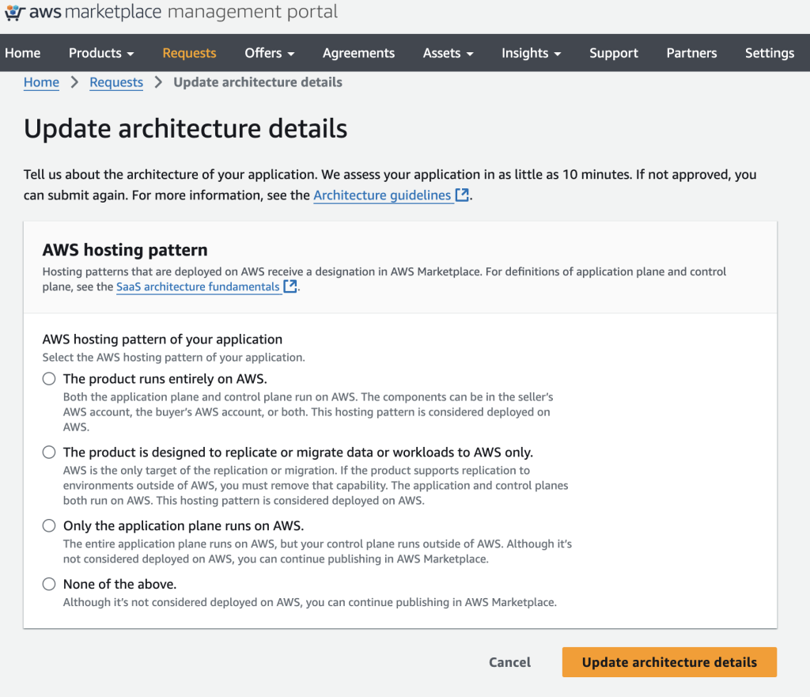Go to the Partners page
810x697 pixels.
click(x=691, y=53)
